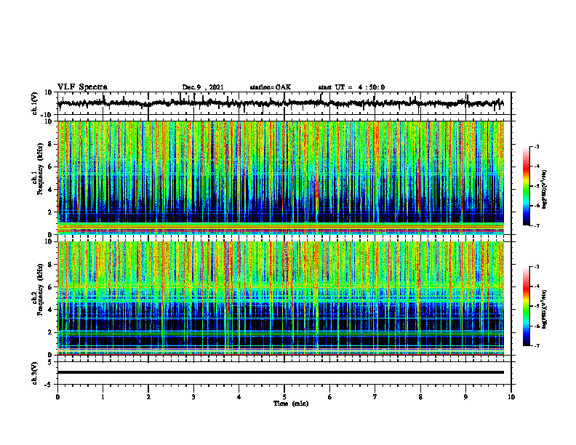Viewport: 576px width, 445px height.
Task: Click the 'start UT = 4:50:0' label
Action: click(351, 87)
